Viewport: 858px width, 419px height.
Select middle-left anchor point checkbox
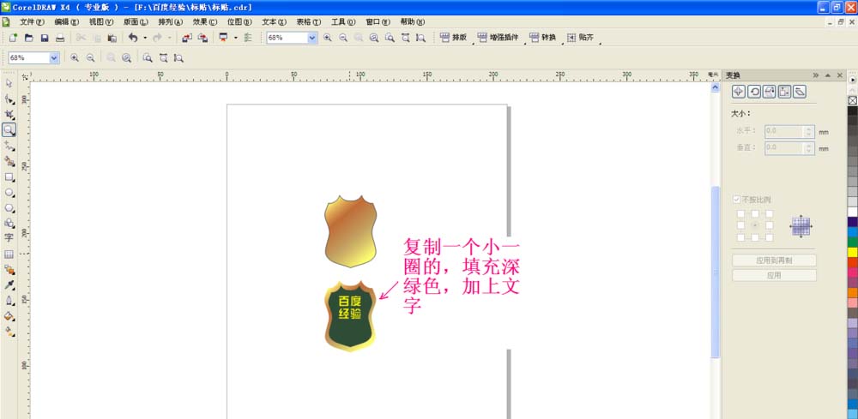(741, 225)
